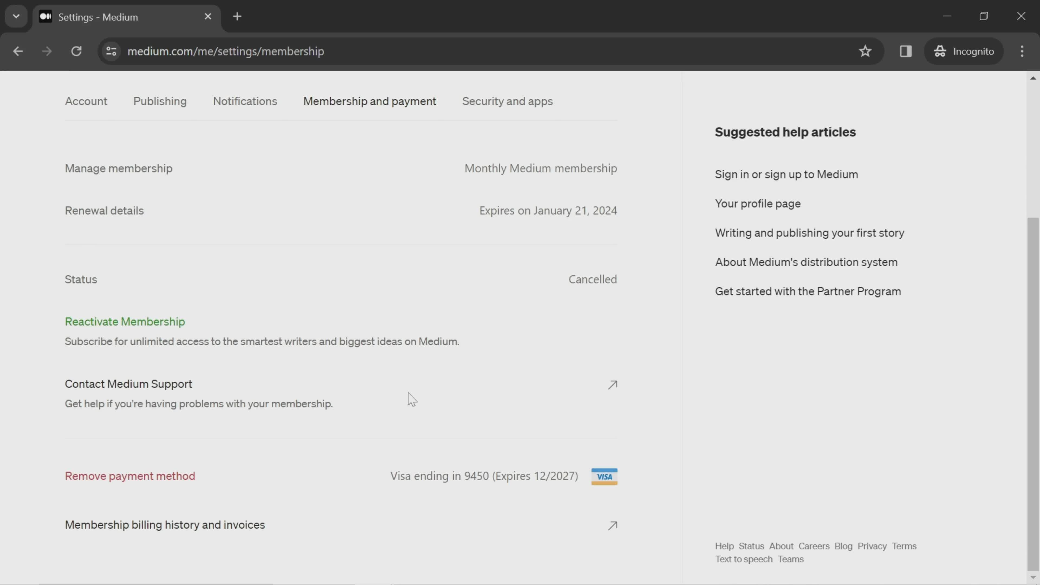This screenshot has height=585, width=1040.
Task: Click the address bar URL field
Action: [226, 51]
